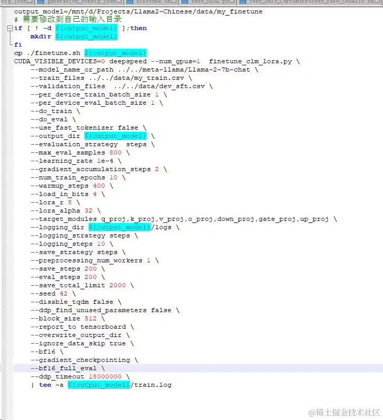This screenshot has height=420, width=383.
Task: Click '--preprocessing_num_workers' argument
Action: click(86, 261)
